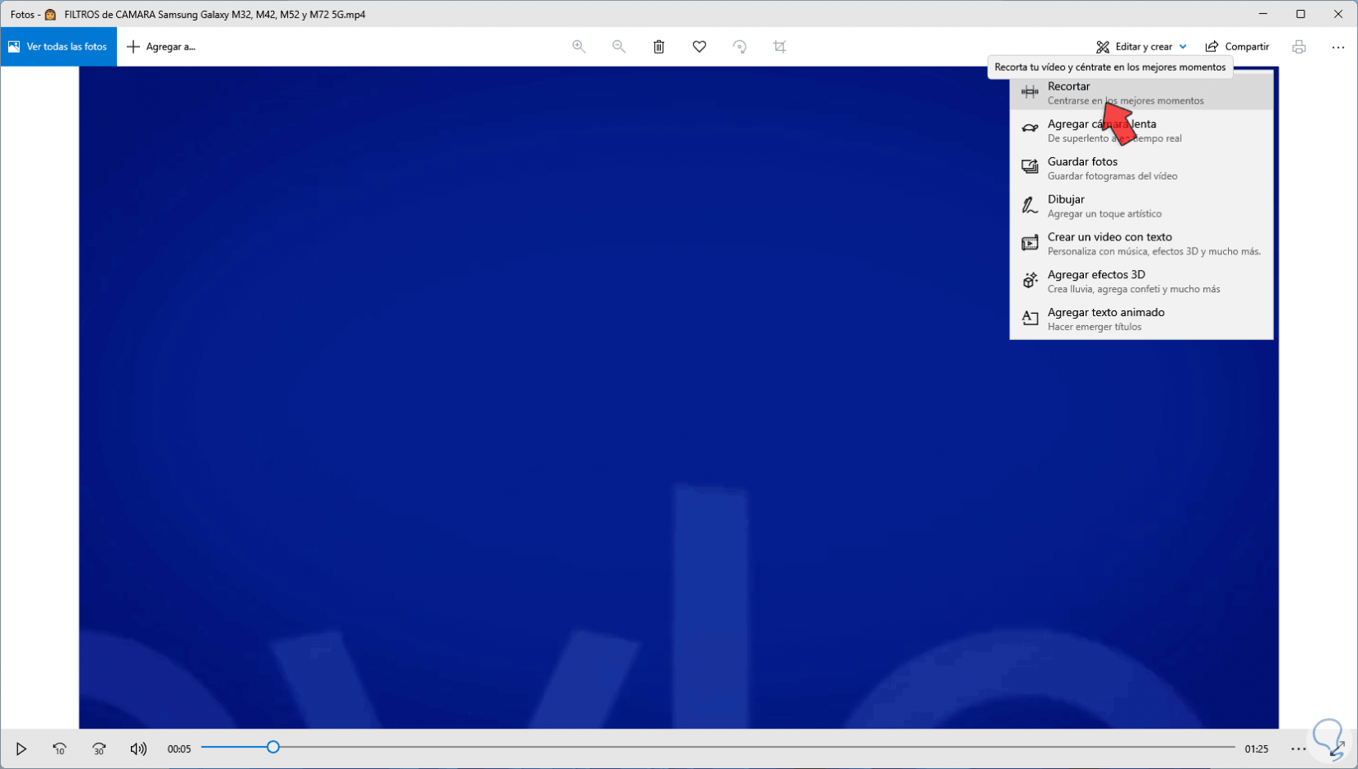The width and height of the screenshot is (1358, 769).
Task: Toggle the volume speaker icon
Action: click(x=138, y=749)
